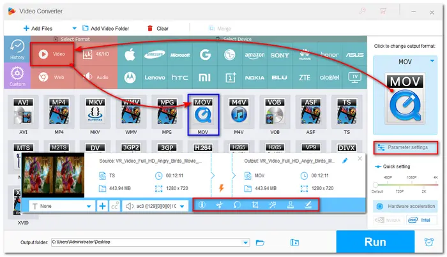Viewport: 447px width, 257px height.
Task: Choose the Samsung device brand
Action: click(155, 54)
